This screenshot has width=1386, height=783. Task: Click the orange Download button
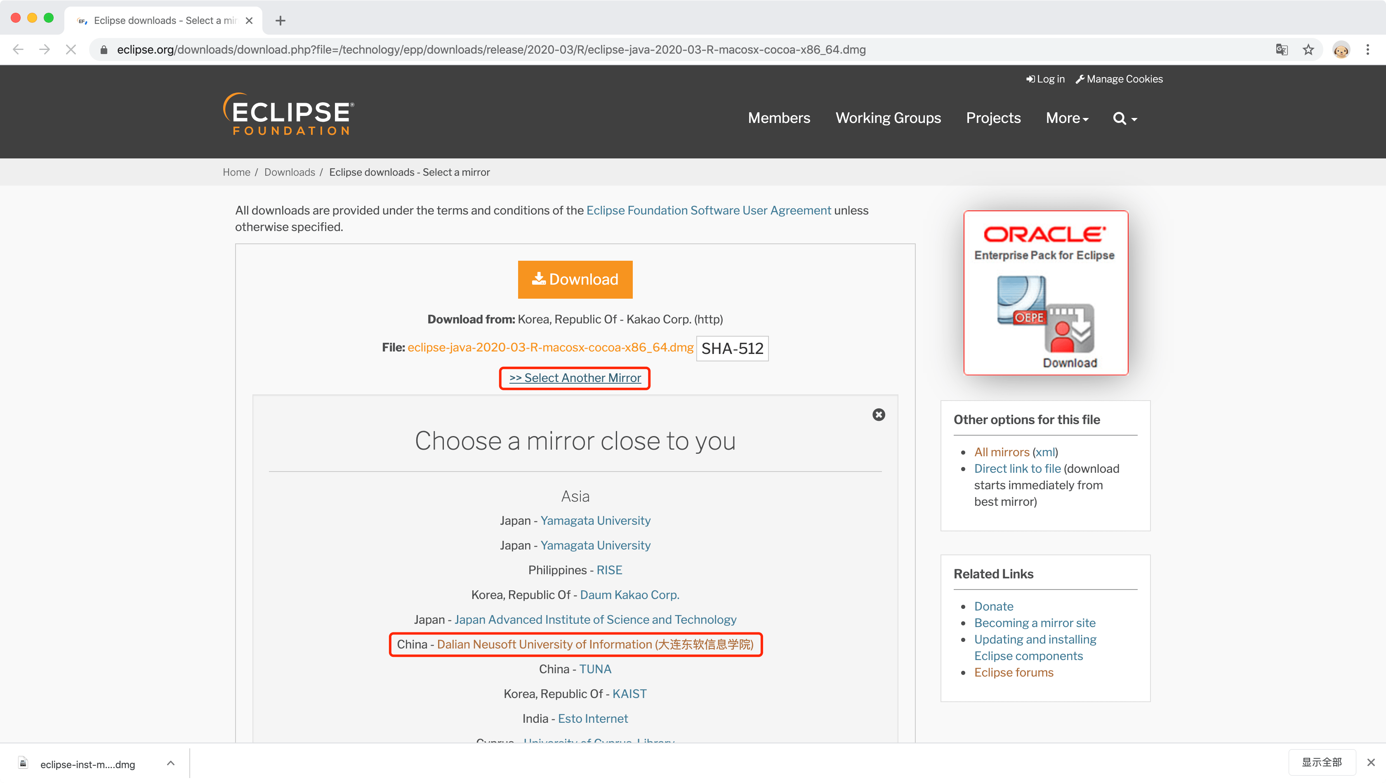point(575,279)
